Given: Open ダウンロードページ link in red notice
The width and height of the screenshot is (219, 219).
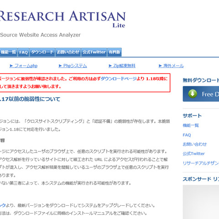Looking at the screenshot, I should click(x=119, y=78).
